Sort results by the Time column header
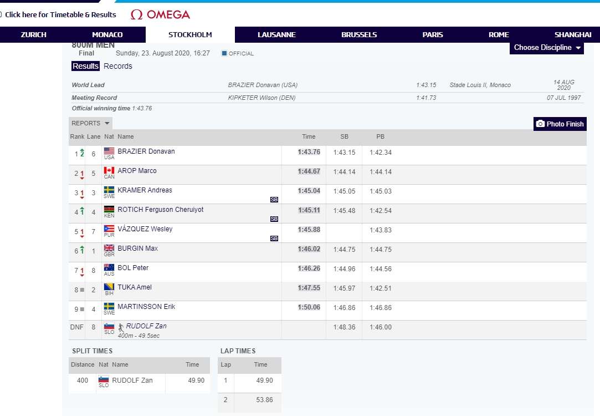Image resolution: width=600 pixels, height=416 pixels. pyautogui.click(x=309, y=136)
